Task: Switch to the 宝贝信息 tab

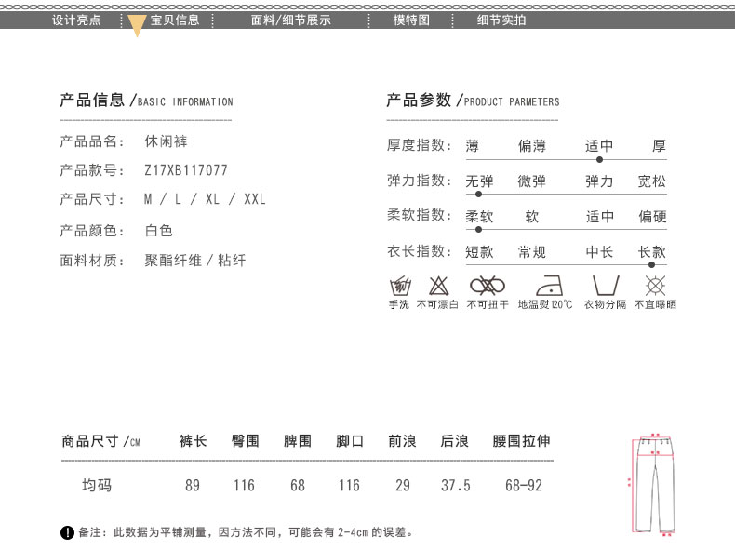Action: (x=175, y=20)
